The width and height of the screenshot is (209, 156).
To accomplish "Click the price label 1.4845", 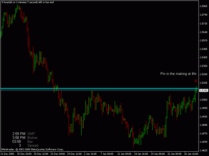I will coord(204,125).
